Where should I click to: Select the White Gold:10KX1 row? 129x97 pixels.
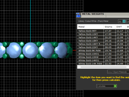[103, 54]
